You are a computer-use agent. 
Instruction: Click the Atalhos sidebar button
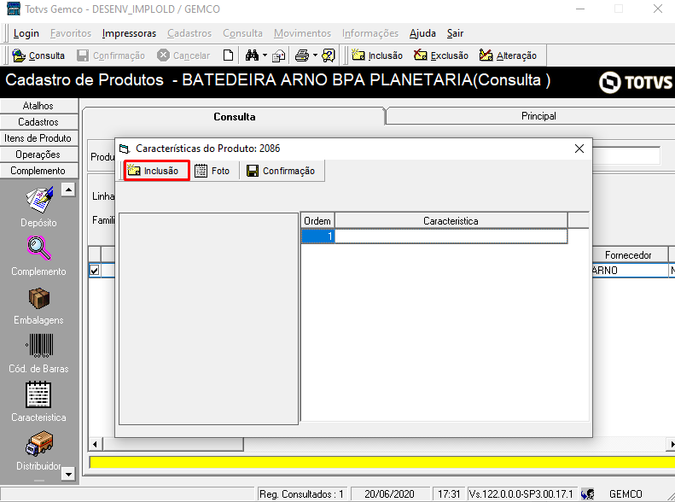[38, 106]
